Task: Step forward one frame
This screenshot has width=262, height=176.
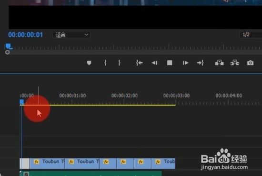Action: pos(185,63)
